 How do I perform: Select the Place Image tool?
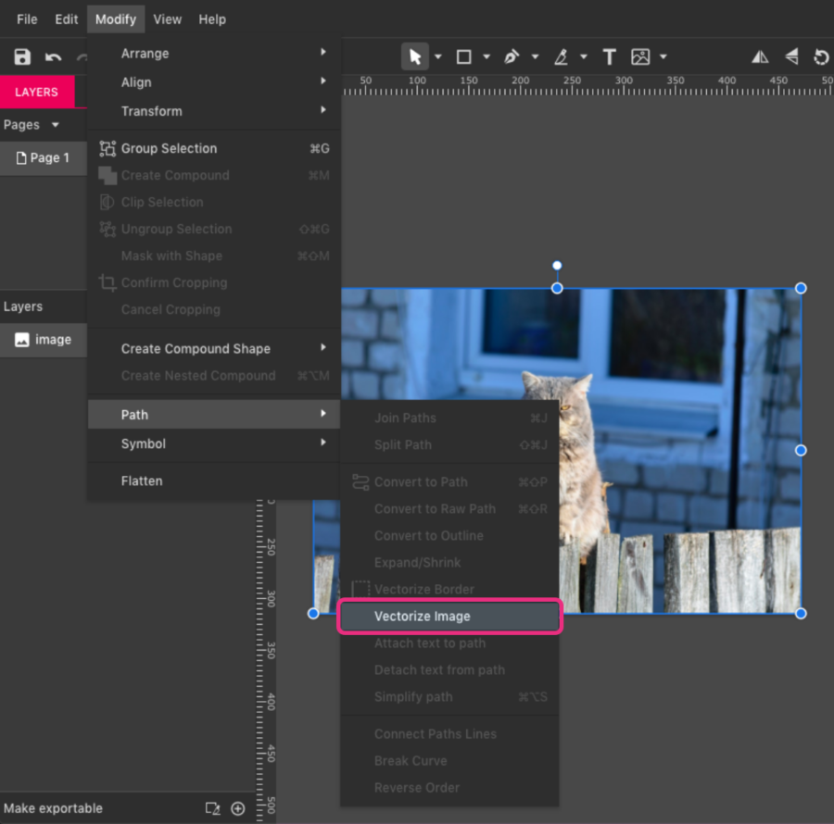pos(641,56)
